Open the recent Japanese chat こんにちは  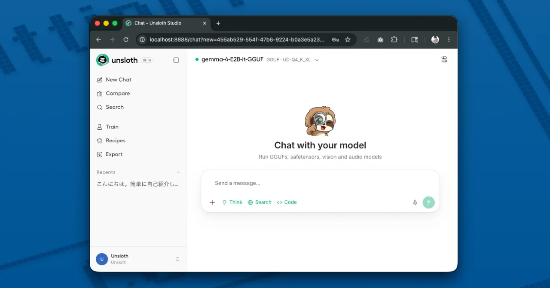137,184
